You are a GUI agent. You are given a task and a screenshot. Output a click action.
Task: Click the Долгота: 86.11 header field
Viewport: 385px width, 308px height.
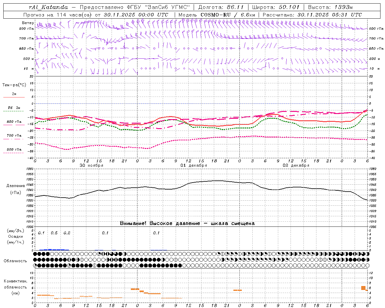pyautogui.click(x=221, y=7)
